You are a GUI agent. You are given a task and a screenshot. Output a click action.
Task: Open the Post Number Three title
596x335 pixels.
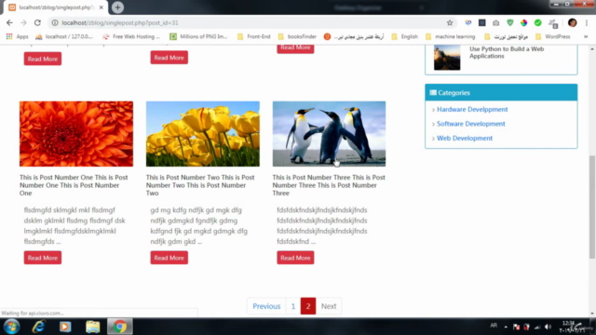point(329,185)
